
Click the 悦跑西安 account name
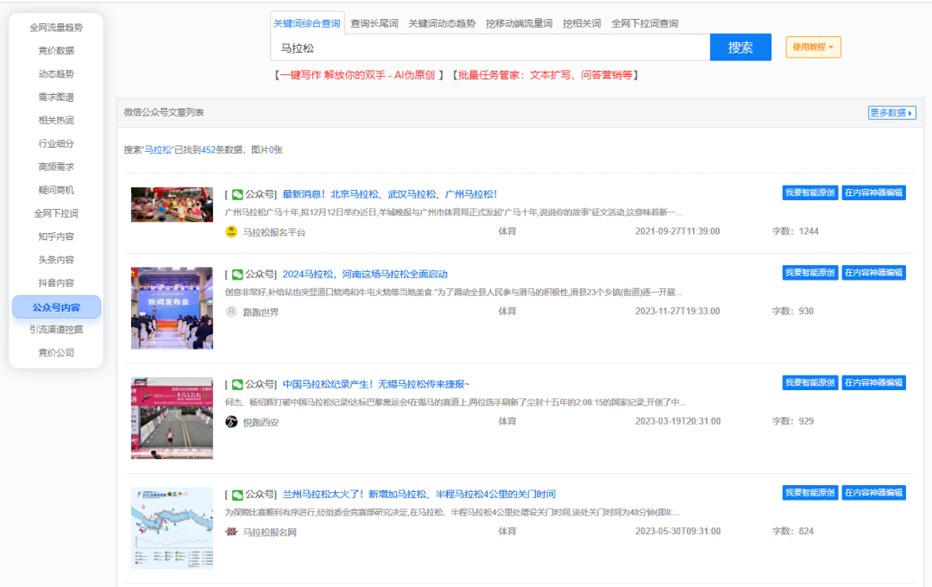pos(261,421)
